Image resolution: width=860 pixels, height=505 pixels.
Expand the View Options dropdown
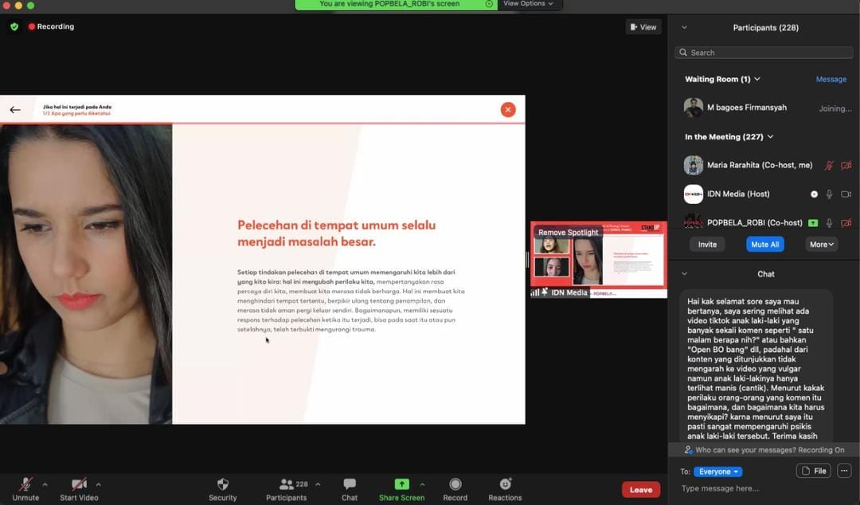pyautogui.click(x=529, y=4)
